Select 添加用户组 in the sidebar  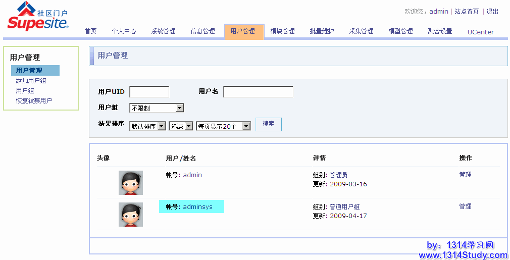click(31, 81)
